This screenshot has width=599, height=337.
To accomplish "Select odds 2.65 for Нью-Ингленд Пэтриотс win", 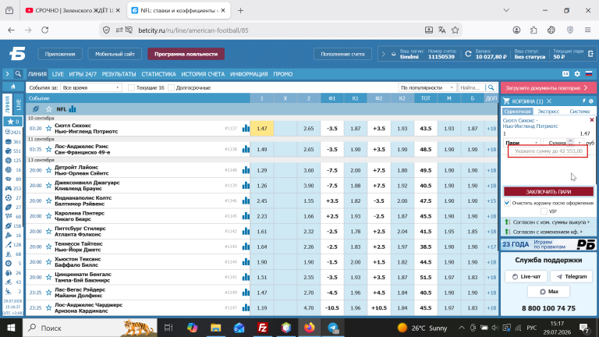I will (309, 129).
